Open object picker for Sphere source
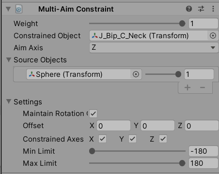This screenshot has width=219, height=174. [x=136, y=74]
